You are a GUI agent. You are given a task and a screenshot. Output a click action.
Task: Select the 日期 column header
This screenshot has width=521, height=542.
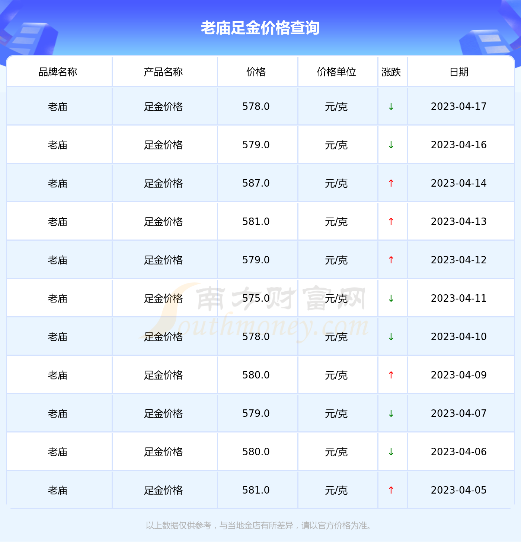pos(459,72)
